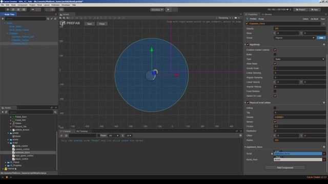Viewport: 328px width, 184px height.
Task: Select the Move (translate) transform tool in top toolbar
Action: pyautogui.click(x=8, y=10)
